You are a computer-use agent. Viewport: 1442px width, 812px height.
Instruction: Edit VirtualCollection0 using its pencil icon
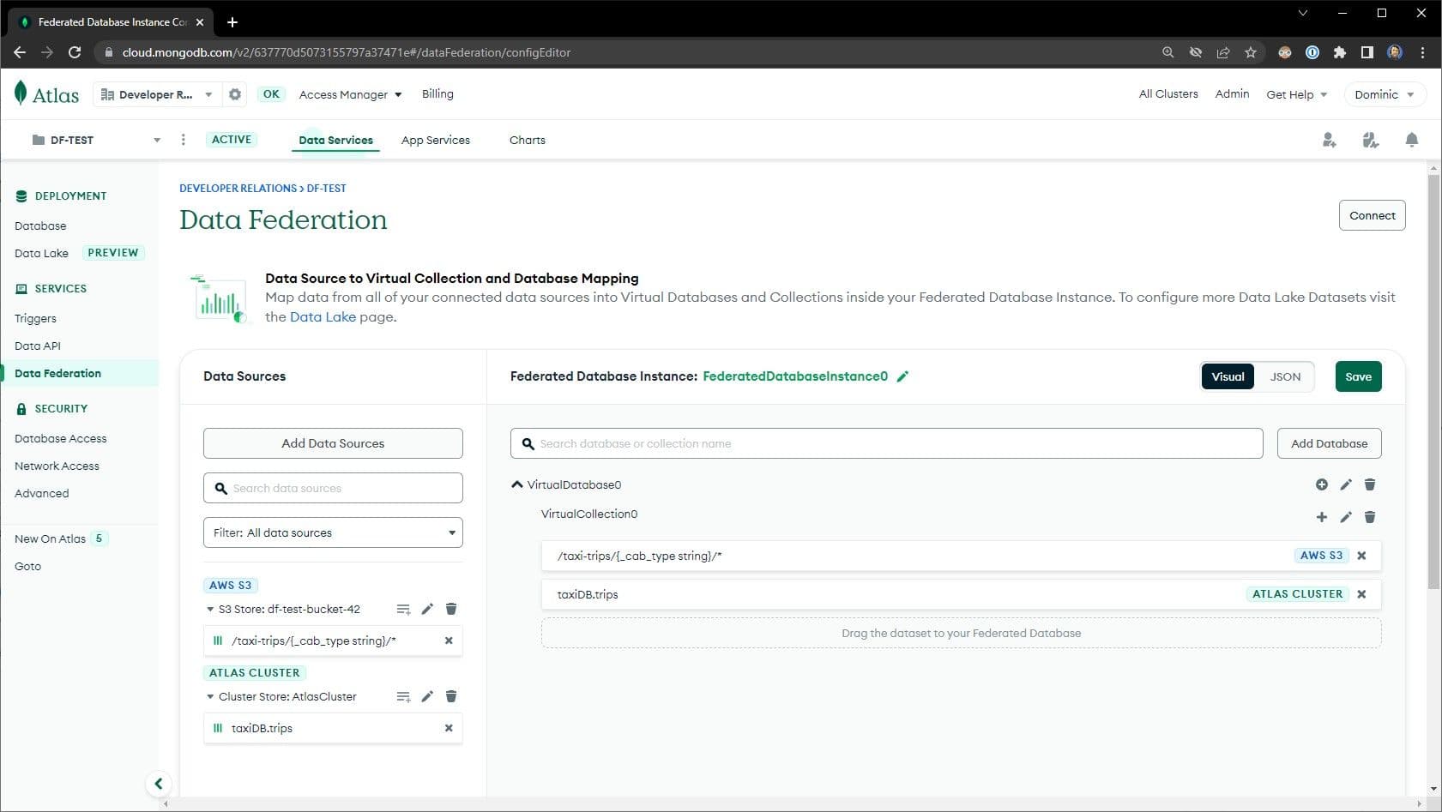point(1346,517)
